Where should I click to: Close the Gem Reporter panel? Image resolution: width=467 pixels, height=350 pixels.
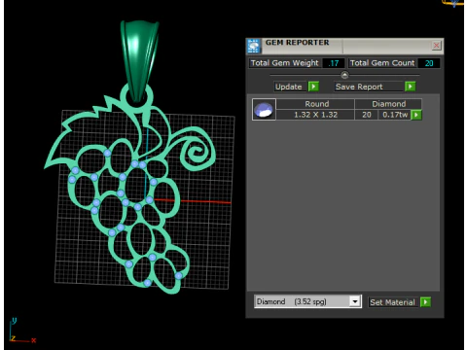(436, 46)
